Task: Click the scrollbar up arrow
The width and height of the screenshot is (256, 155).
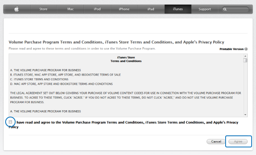Action: (245, 56)
